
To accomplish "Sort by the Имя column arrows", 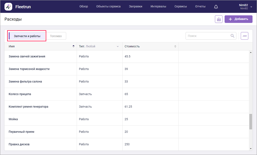I will (x=73, y=46).
